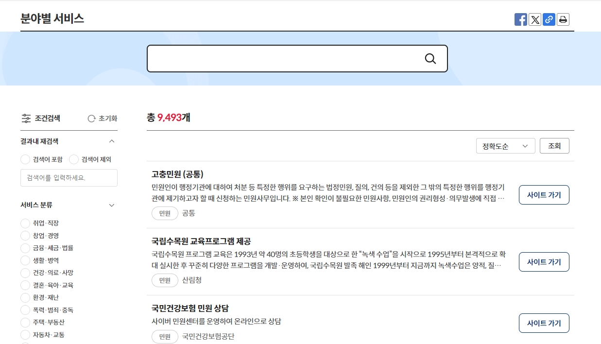
Task: Reset filters with the 초기화 refresh icon
Action: (91, 118)
